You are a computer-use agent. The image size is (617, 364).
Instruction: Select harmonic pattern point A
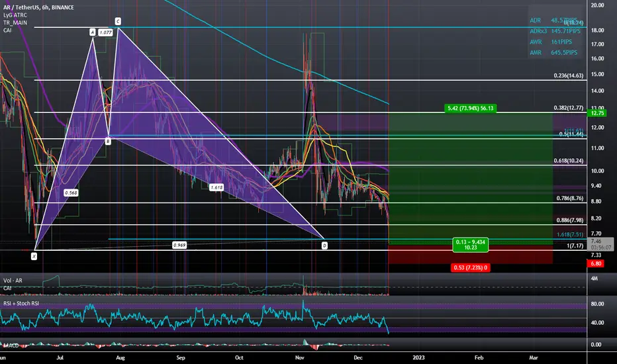click(93, 32)
